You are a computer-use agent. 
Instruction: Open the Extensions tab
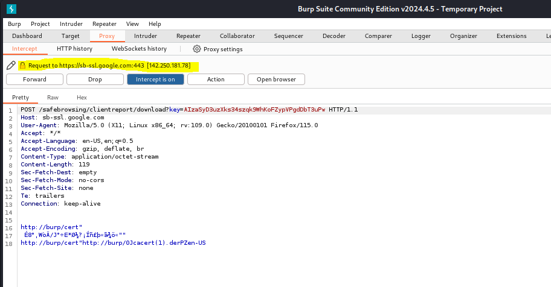511,36
